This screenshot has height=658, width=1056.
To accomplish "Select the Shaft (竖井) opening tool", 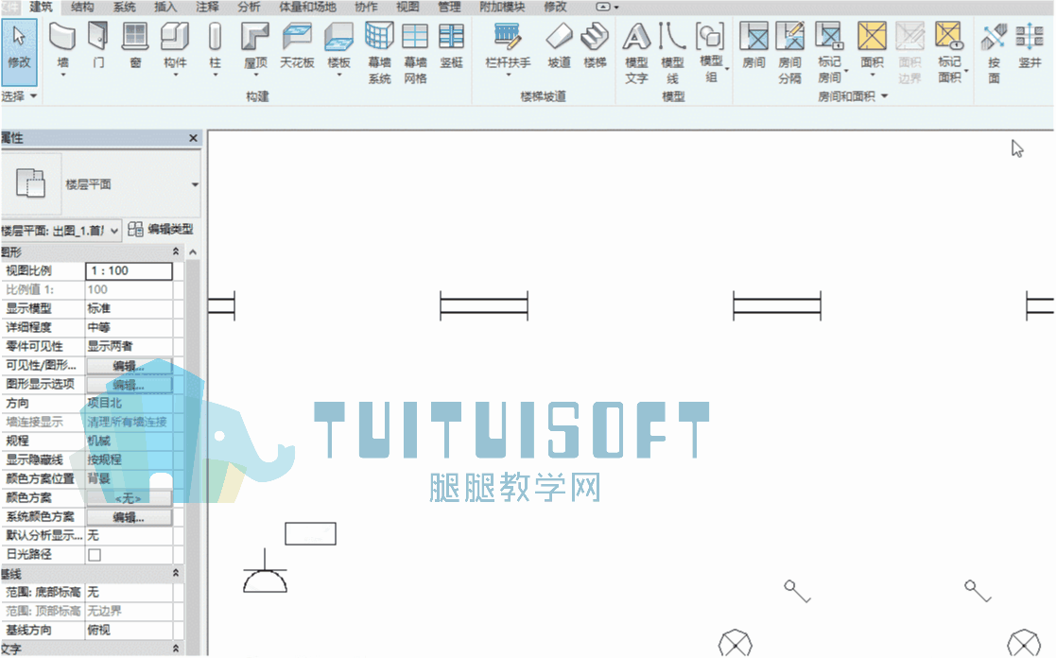I will click(x=1030, y=44).
